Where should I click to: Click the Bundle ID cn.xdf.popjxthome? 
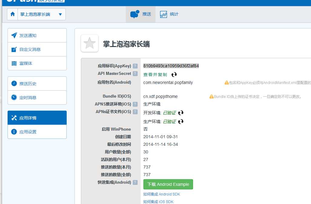160,97
